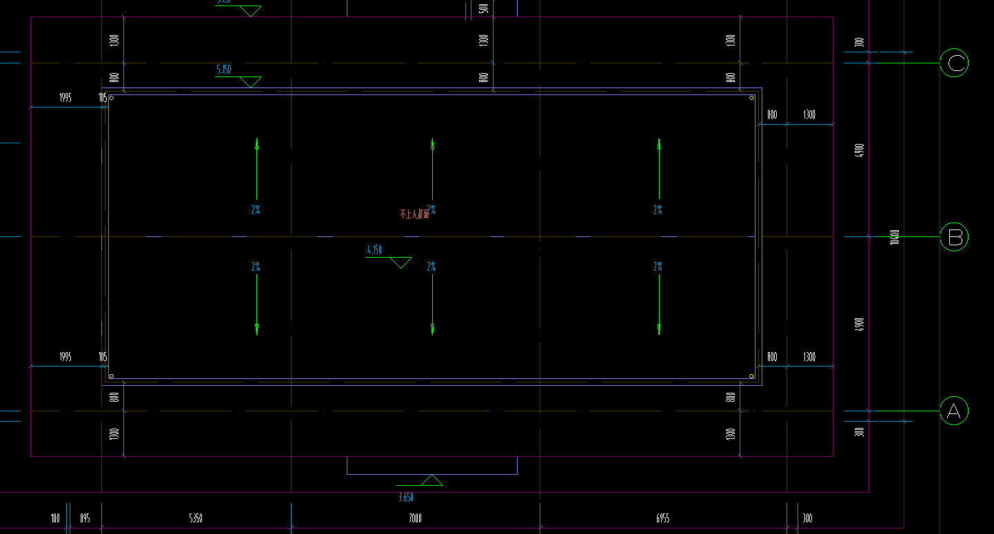Pick the lower-middle green downward slope arrow

(432, 305)
